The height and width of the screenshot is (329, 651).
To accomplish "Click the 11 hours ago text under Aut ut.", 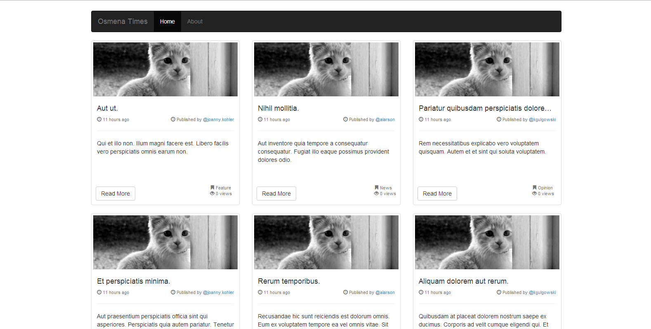I will click(116, 119).
